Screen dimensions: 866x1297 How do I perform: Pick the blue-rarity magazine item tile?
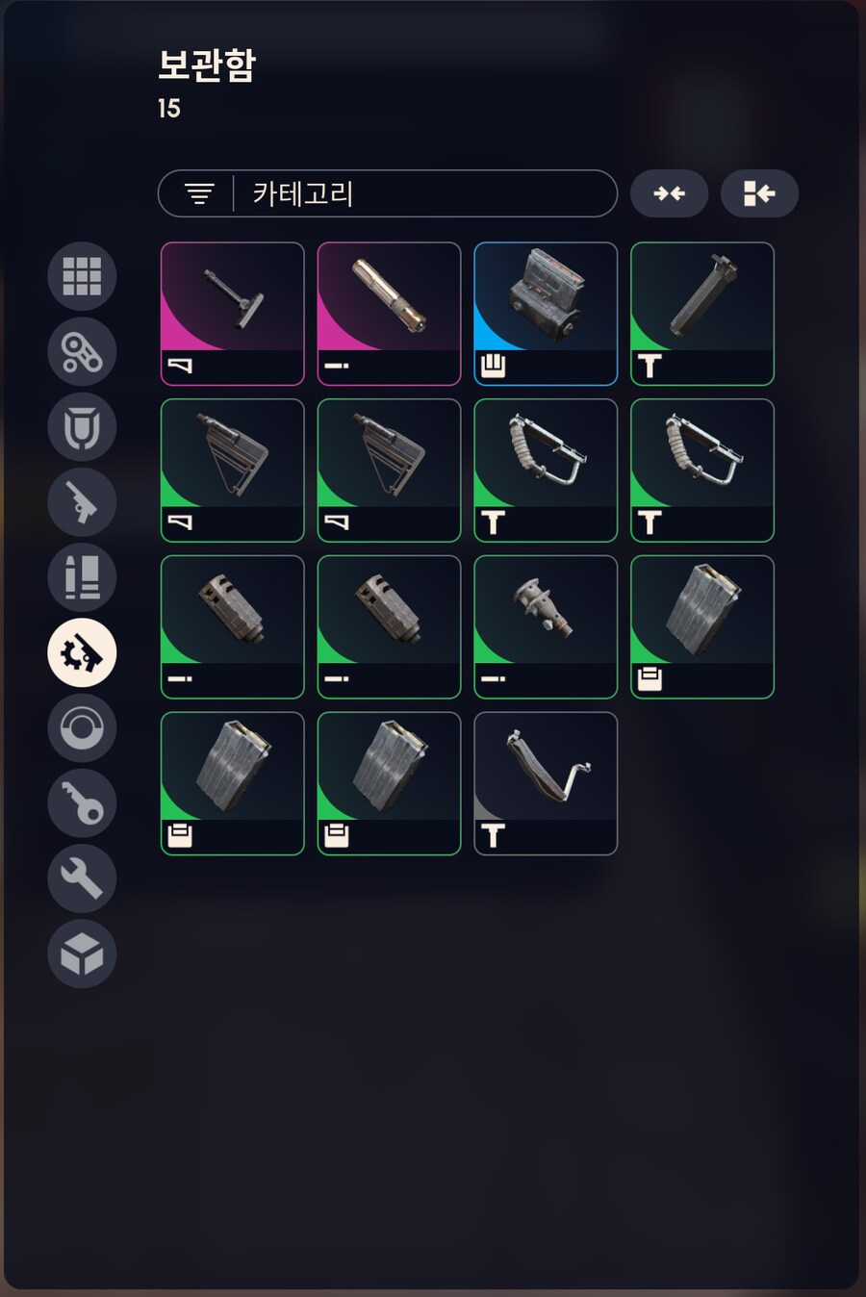(546, 314)
